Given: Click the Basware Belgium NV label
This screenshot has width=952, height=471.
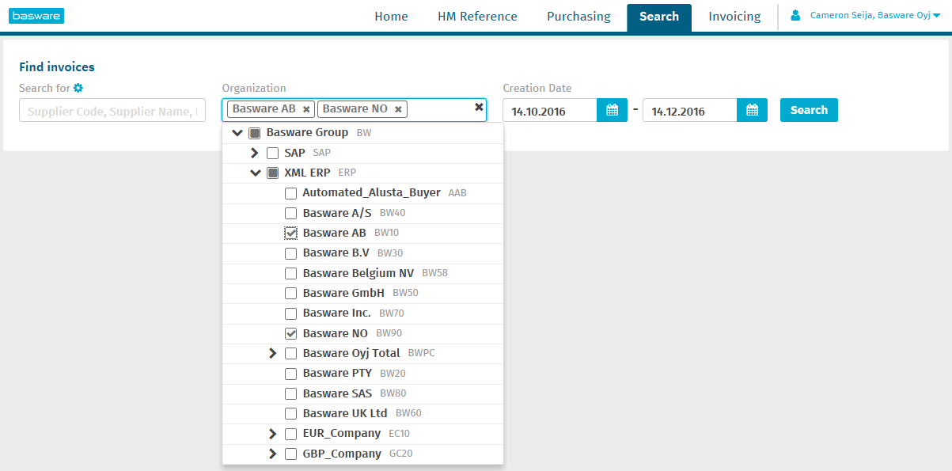Looking at the screenshot, I should tap(358, 273).
